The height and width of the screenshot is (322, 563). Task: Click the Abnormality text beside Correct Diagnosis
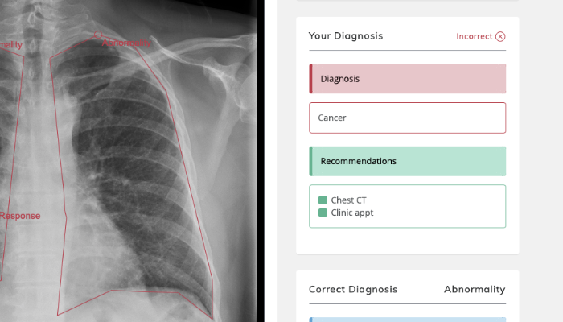pyautogui.click(x=475, y=289)
